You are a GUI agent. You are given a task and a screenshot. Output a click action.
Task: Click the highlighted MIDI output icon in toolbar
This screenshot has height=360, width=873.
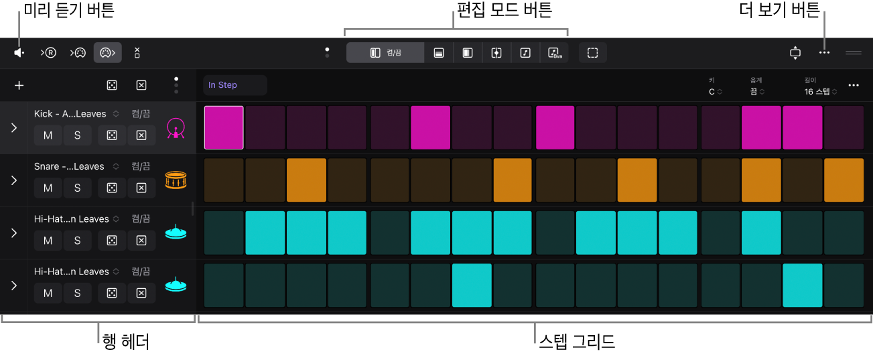(108, 52)
